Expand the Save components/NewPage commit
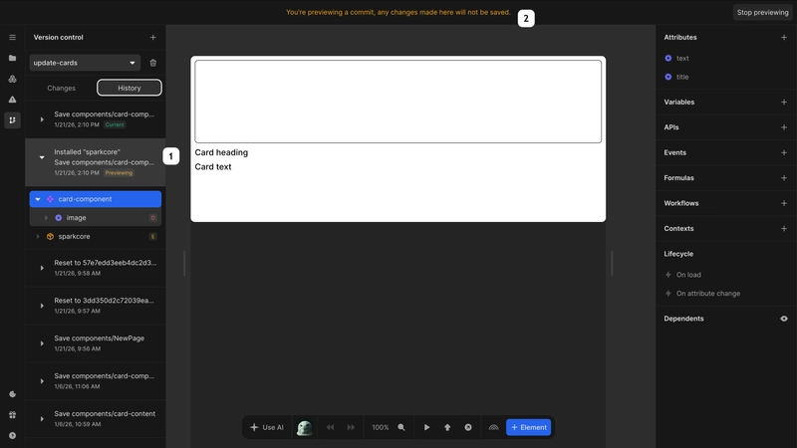 tap(42, 343)
